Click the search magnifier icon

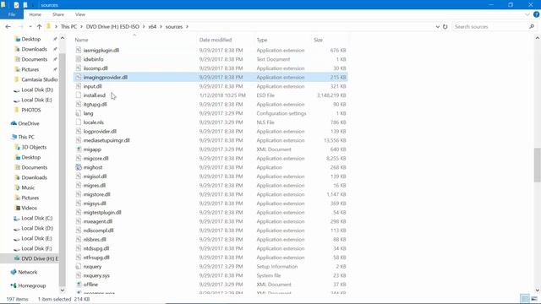tap(532, 26)
